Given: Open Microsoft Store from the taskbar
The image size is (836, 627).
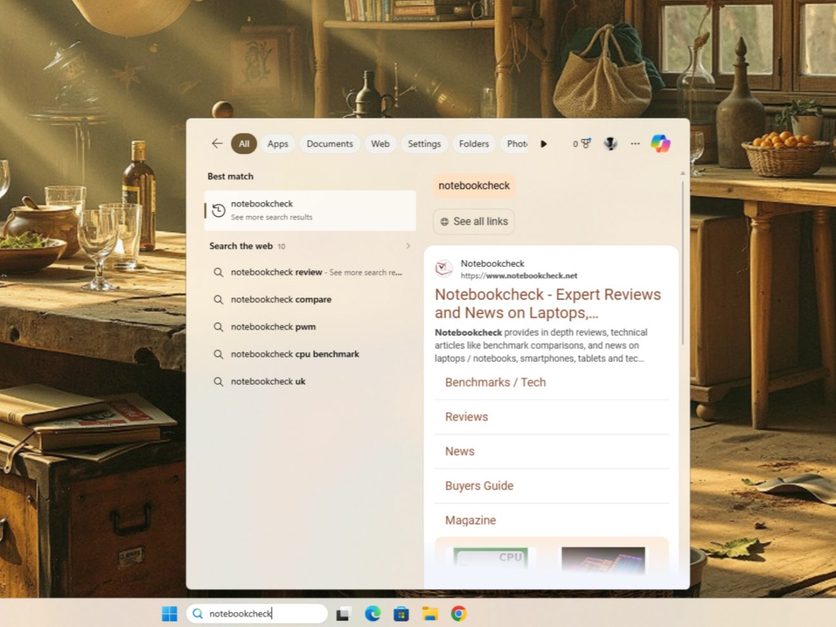Looking at the screenshot, I should [x=401, y=614].
